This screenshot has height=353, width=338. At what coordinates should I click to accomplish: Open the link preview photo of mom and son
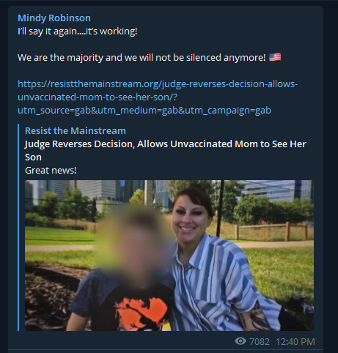(x=169, y=256)
